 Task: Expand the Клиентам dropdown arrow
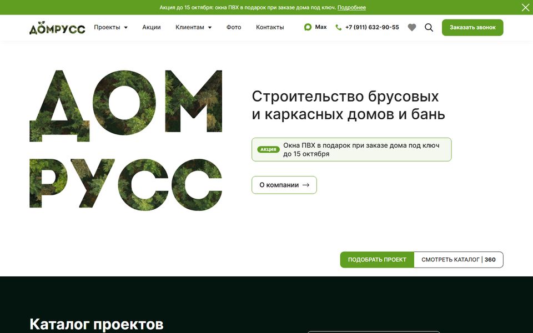coord(210,28)
